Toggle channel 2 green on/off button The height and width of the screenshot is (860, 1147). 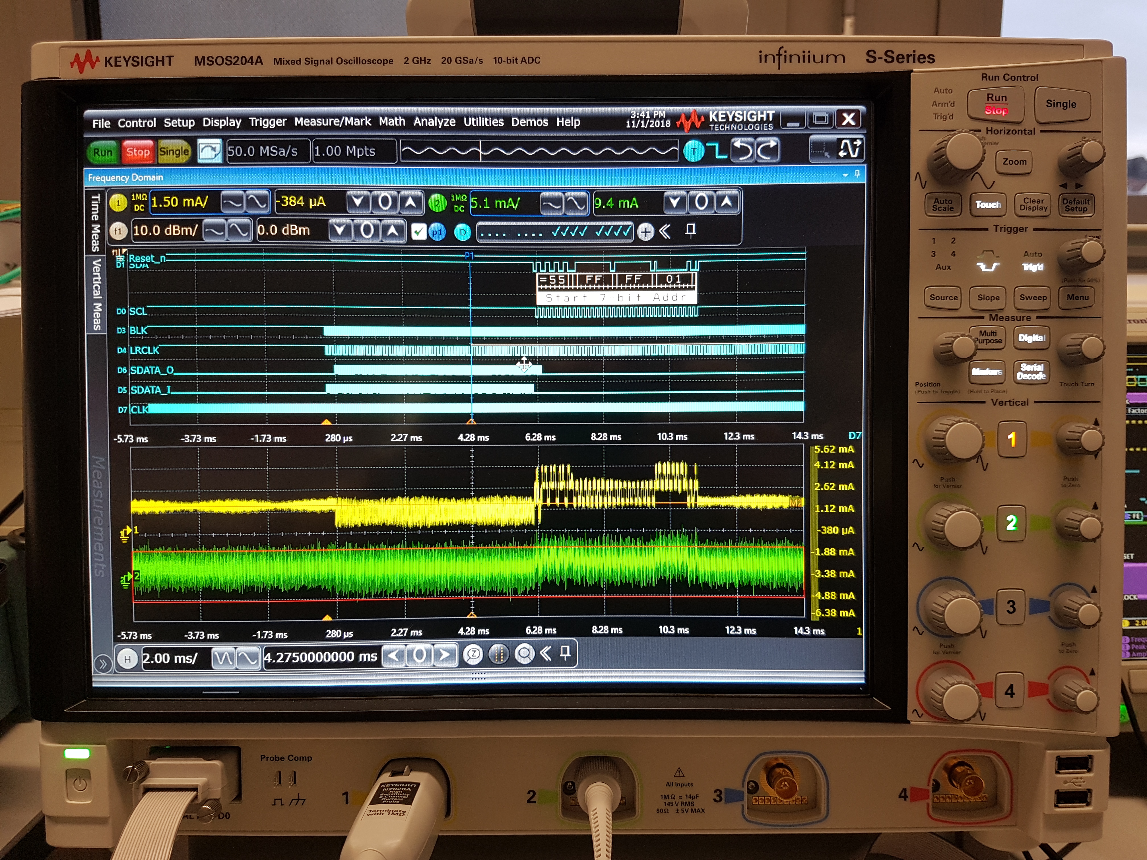click(438, 203)
